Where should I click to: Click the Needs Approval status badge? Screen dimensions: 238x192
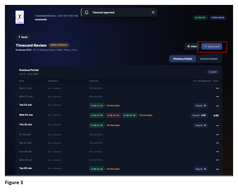pyautogui.click(x=59, y=45)
